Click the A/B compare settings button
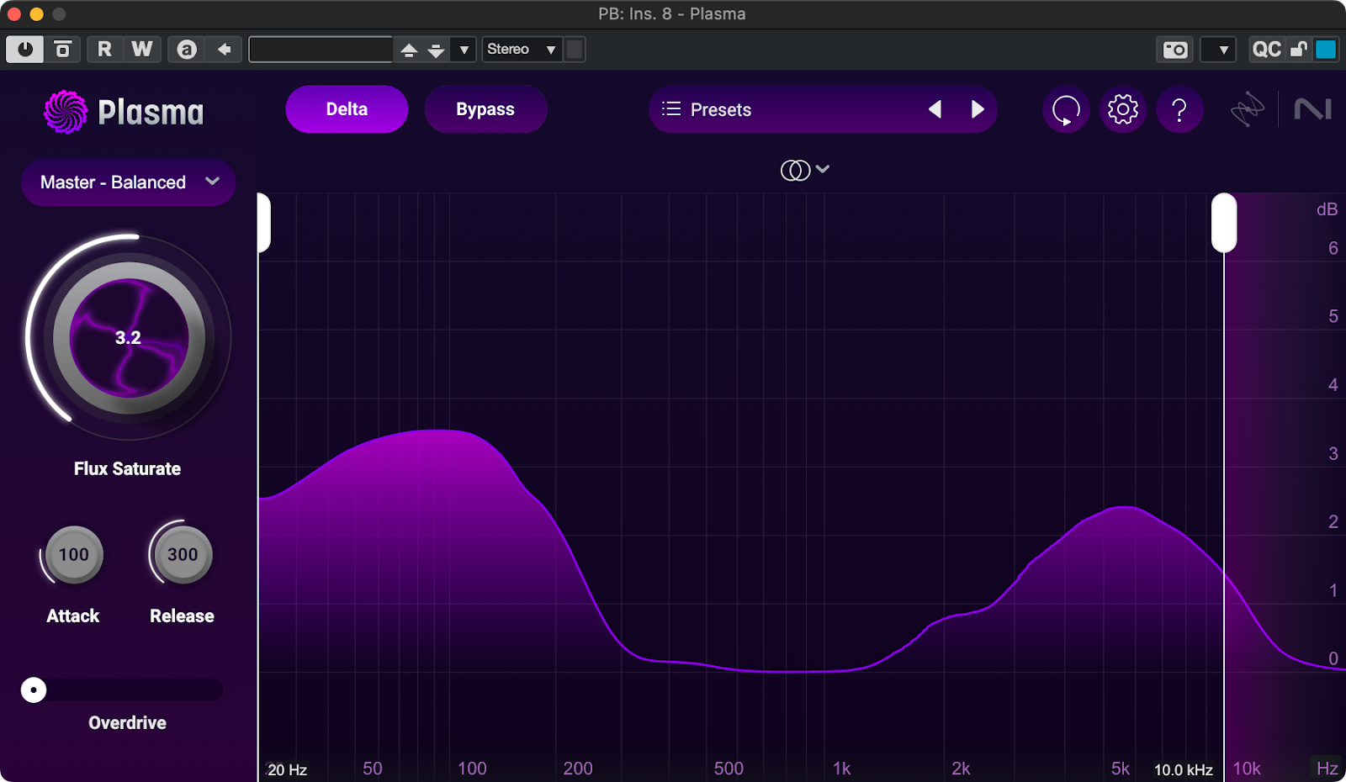1346x782 pixels. click(63, 50)
